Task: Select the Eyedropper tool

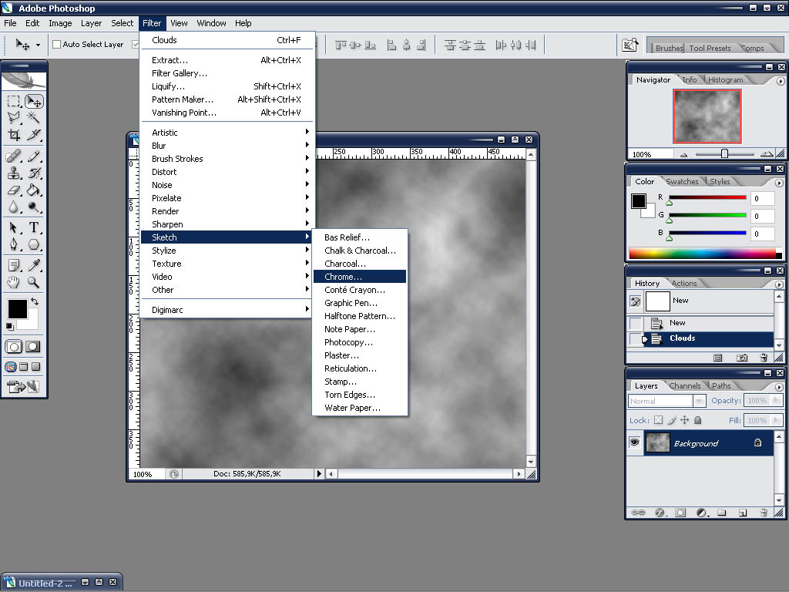Action: click(35, 265)
